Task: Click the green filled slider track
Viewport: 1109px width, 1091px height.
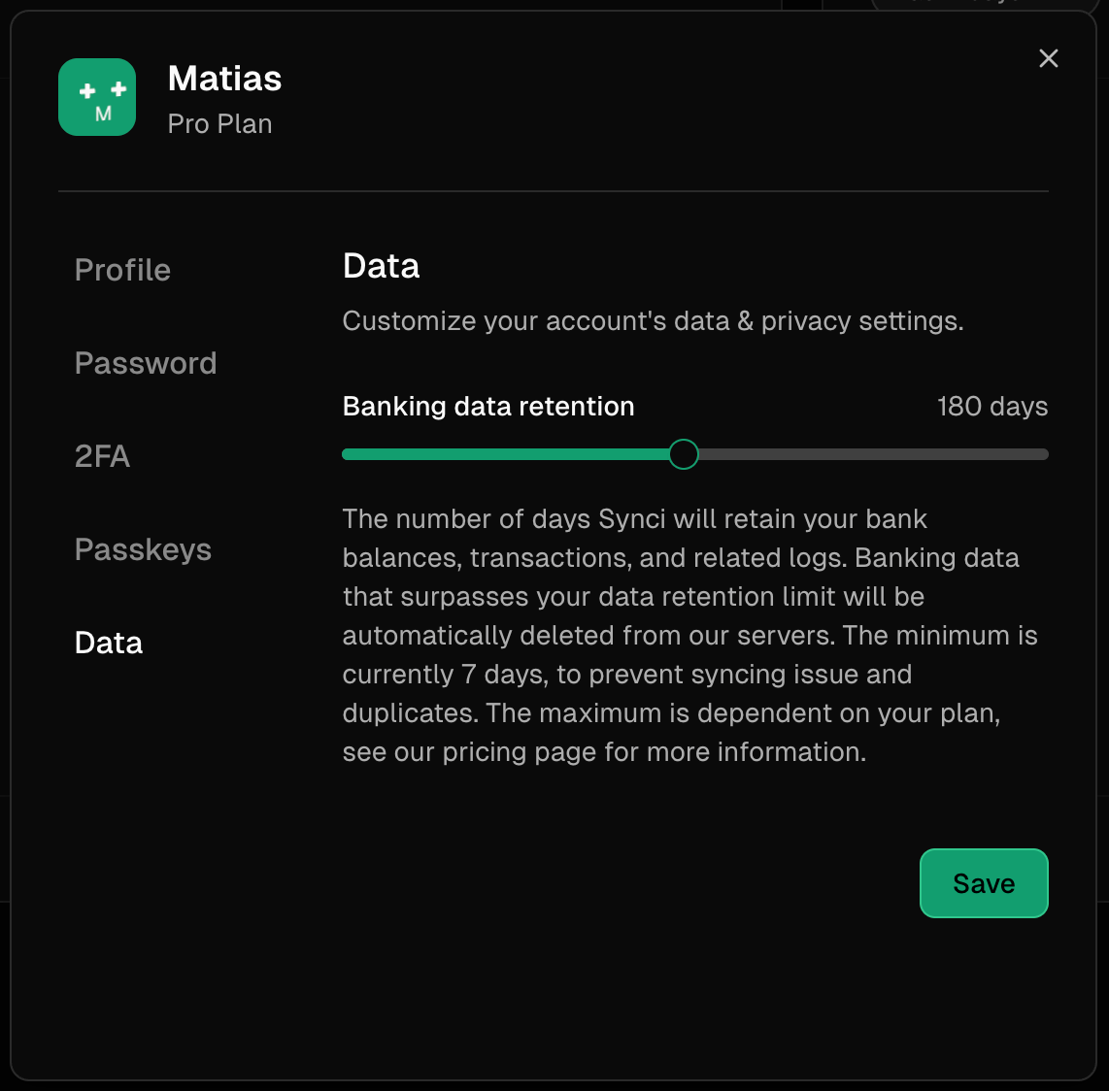Action: pos(505,454)
